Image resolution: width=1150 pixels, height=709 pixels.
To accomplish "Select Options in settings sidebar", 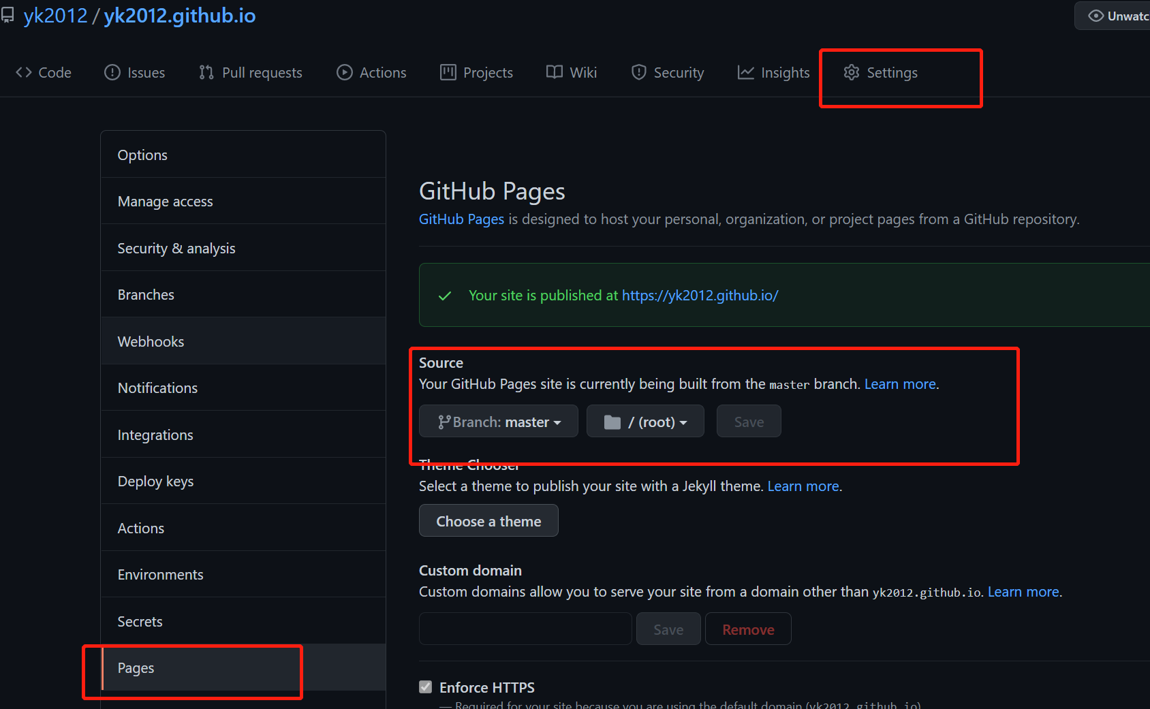I will tap(243, 155).
